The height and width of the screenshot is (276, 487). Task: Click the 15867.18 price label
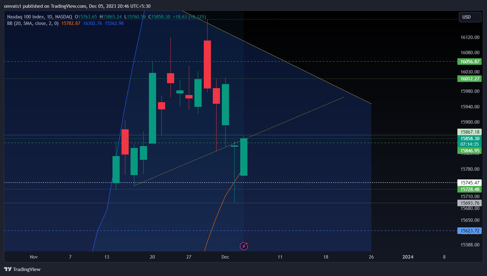click(469, 132)
